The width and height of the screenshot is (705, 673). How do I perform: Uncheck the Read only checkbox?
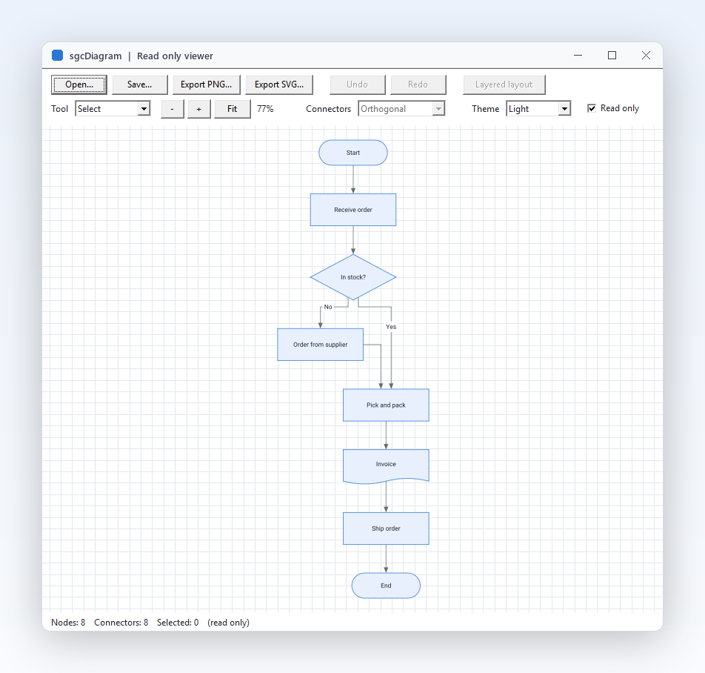(x=592, y=108)
